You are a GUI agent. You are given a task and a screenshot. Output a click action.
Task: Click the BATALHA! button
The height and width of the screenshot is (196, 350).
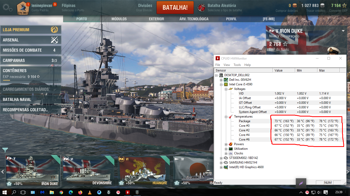tap(175, 7)
